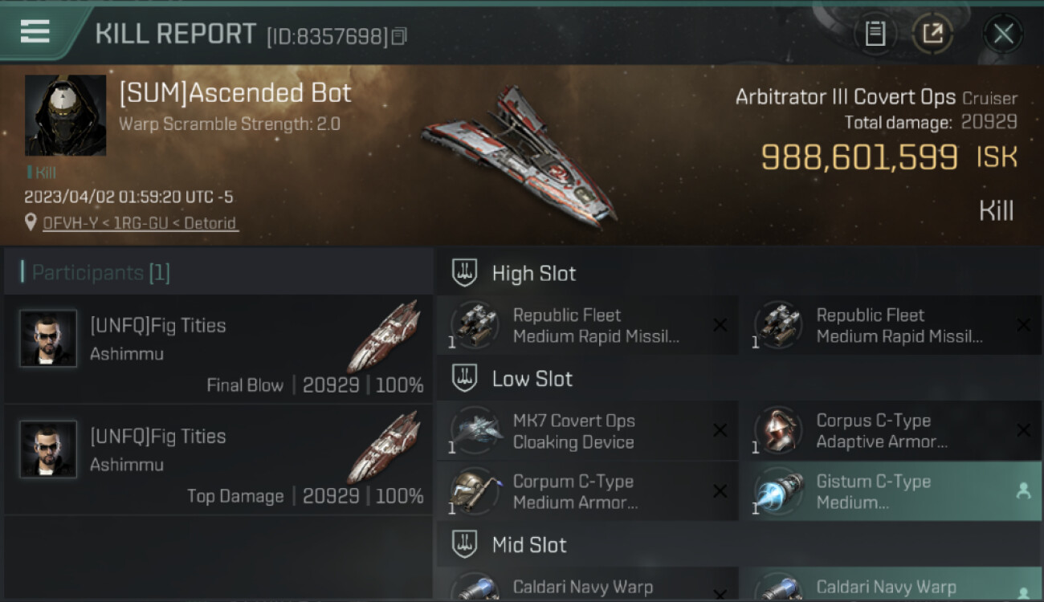This screenshot has height=602, width=1044.
Task: Click the first Republic Fleet Rapid Missile launcher
Action: click(x=587, y=325)
